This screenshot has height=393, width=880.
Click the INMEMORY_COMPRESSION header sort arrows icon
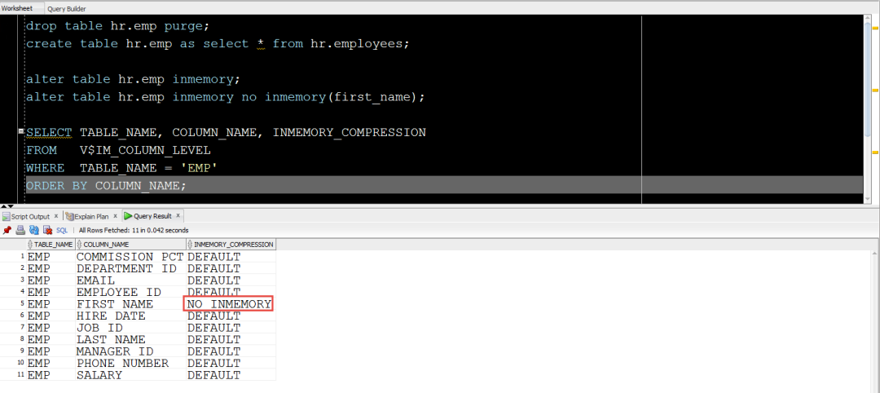click(x=190, y=245)
